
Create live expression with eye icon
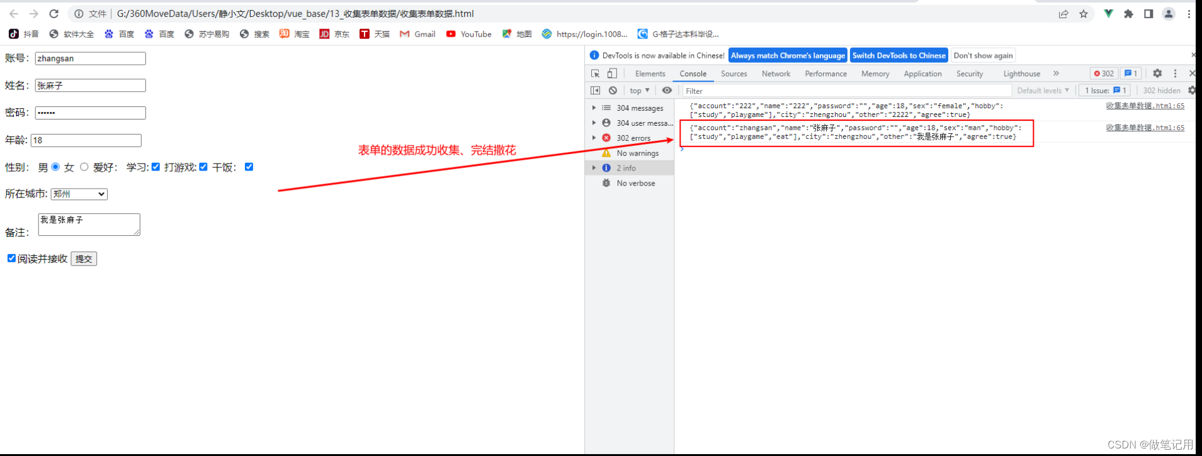click(667, 91)
